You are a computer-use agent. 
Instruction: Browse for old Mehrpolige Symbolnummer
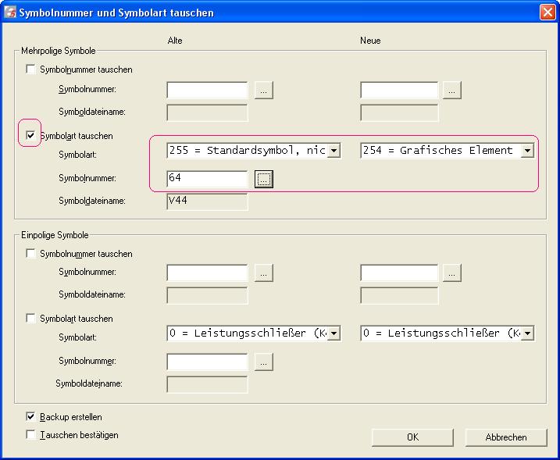[263, 91]
